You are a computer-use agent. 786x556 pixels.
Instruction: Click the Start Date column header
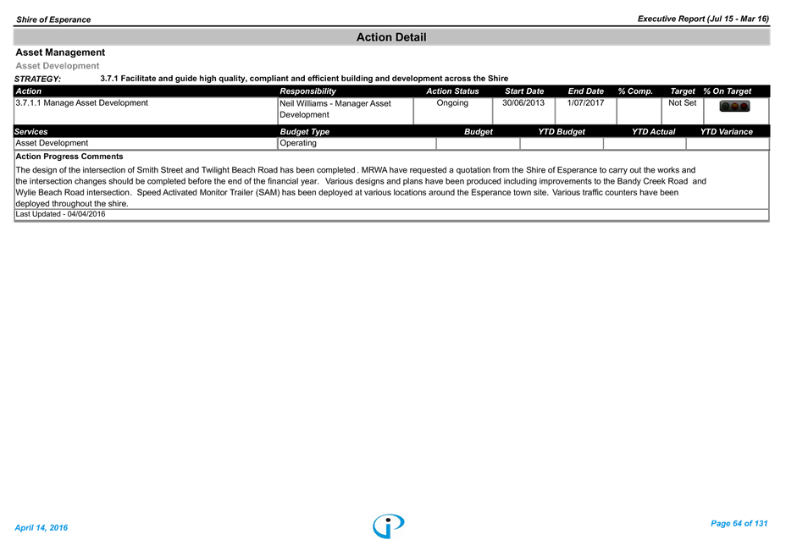click(524, 91)
